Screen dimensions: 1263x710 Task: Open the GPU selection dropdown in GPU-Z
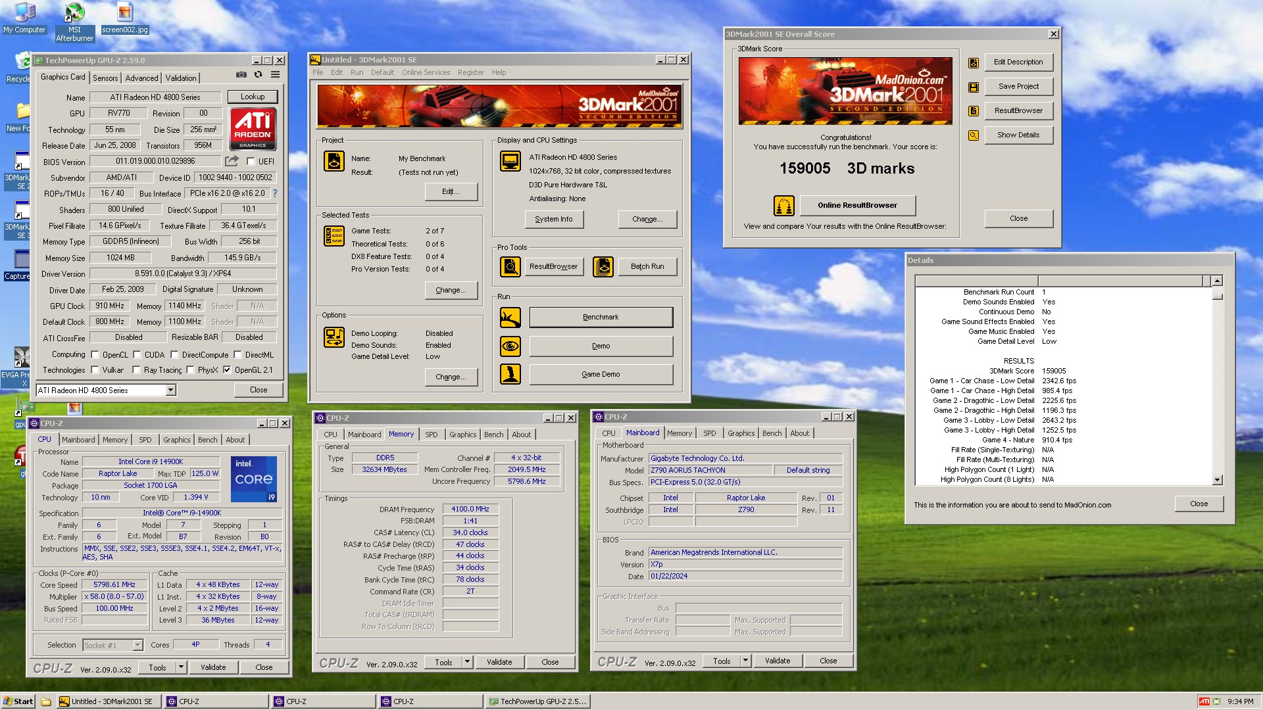click(170, 390)
